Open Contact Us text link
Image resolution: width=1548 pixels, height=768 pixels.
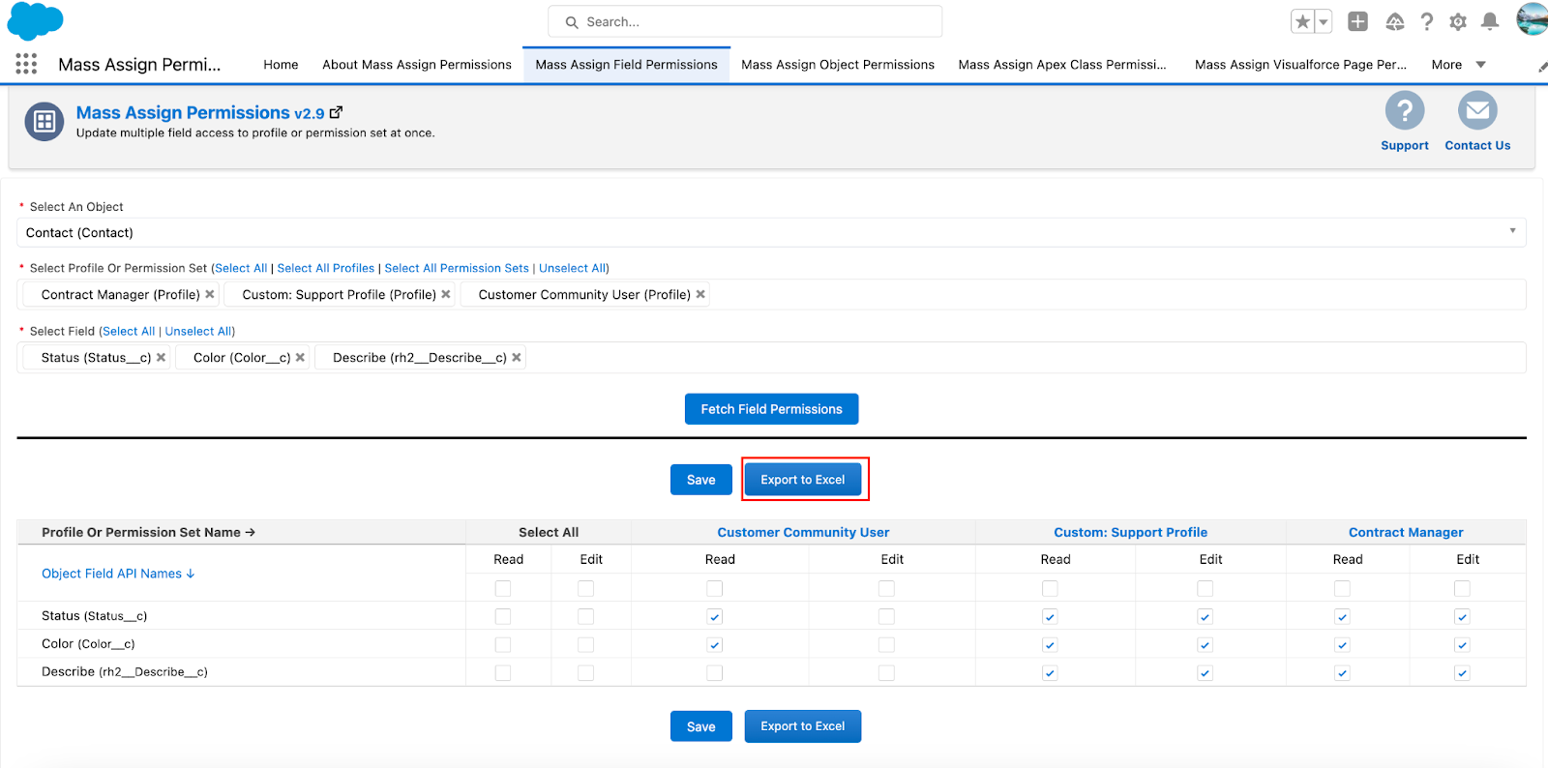1477,145
